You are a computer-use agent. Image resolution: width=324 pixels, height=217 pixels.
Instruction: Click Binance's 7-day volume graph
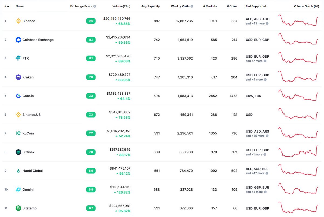298,20
